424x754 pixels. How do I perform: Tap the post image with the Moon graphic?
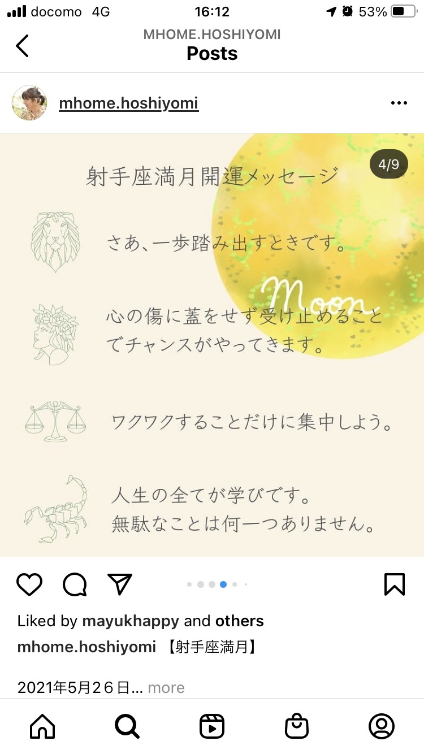click(212, 345)
